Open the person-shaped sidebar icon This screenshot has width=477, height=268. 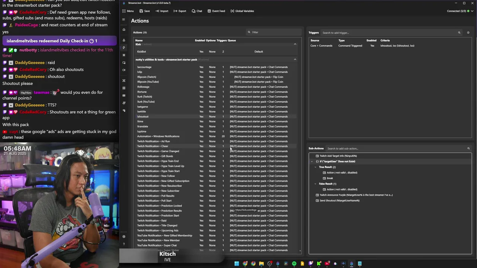pos(124,40)
